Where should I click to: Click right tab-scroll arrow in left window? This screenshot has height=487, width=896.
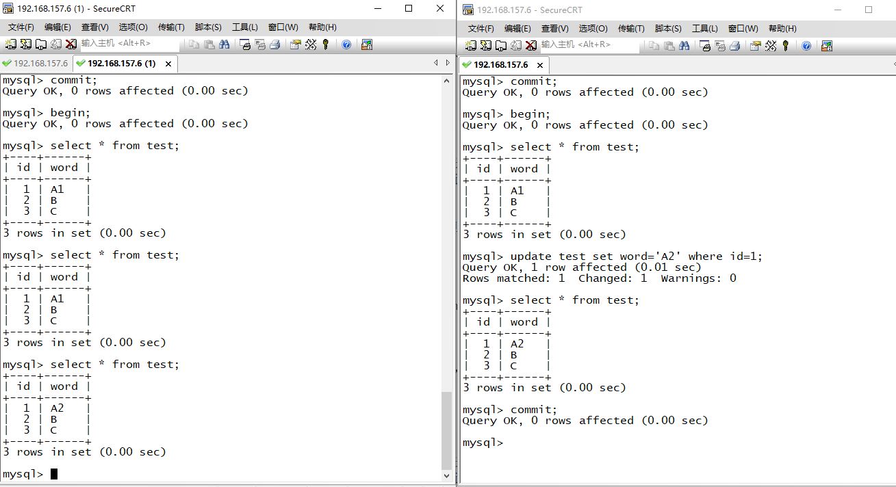pos(448,62)
